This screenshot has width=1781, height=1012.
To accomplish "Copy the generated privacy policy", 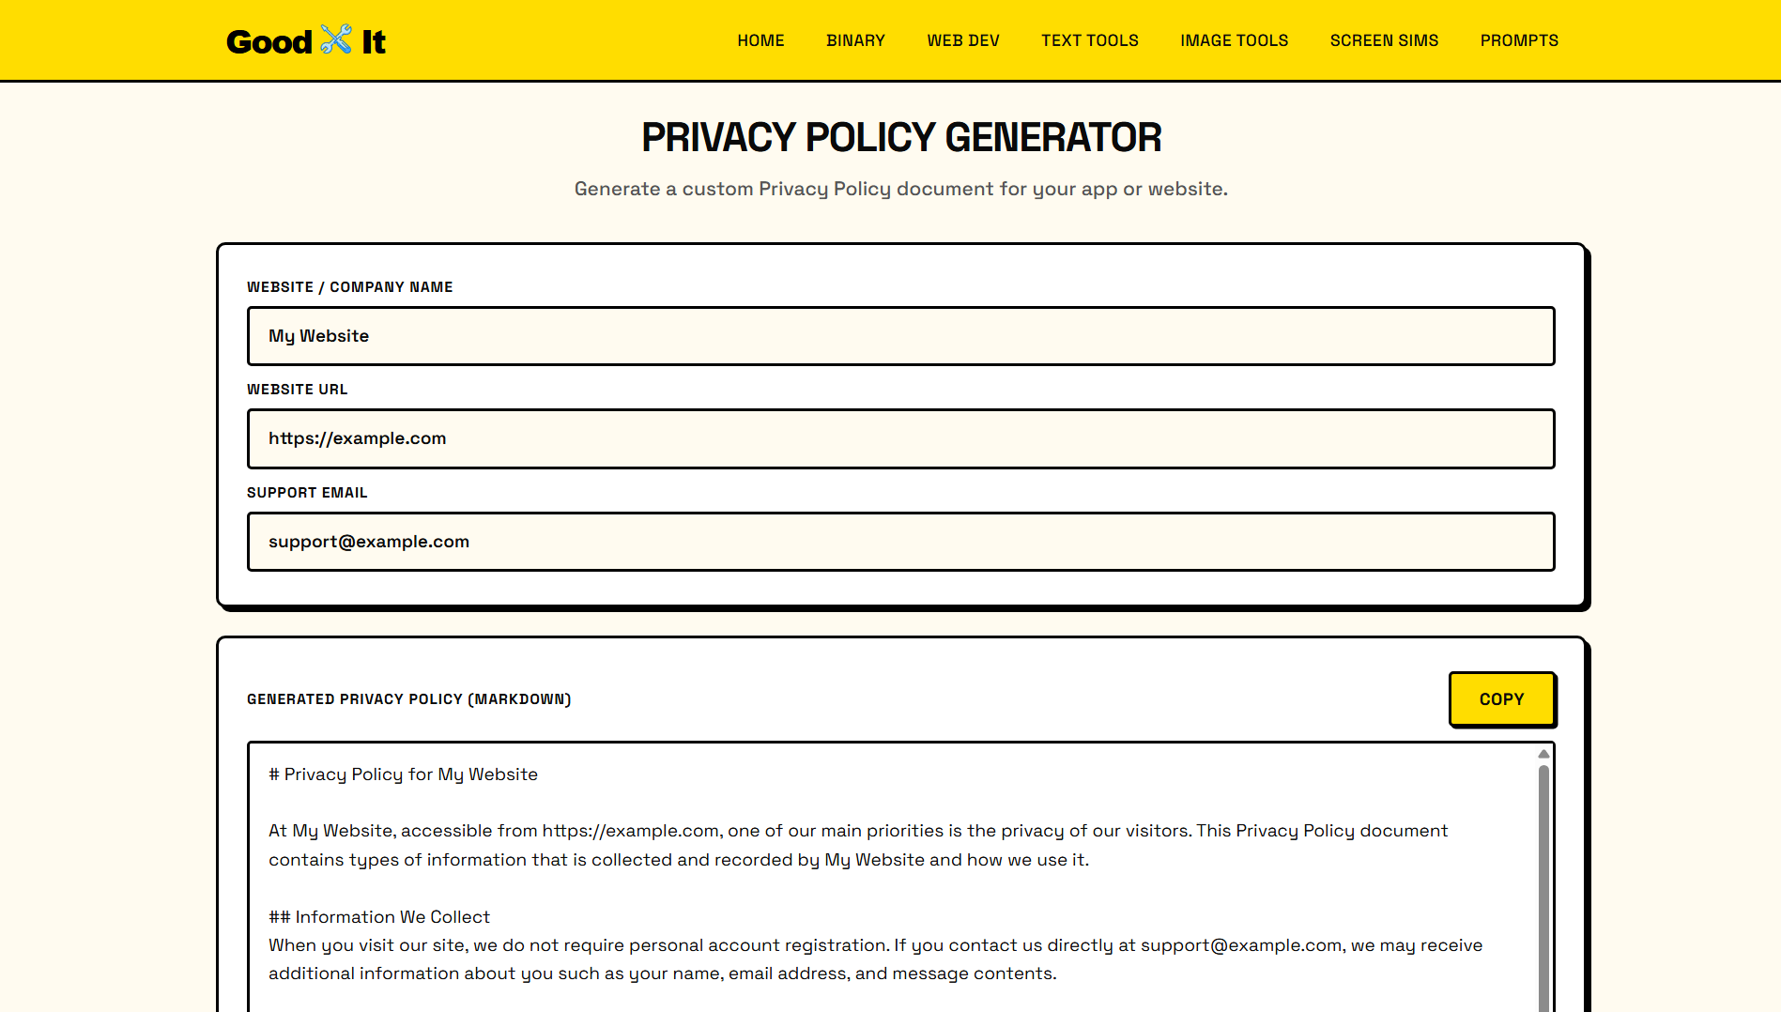I will point(1501,699).
